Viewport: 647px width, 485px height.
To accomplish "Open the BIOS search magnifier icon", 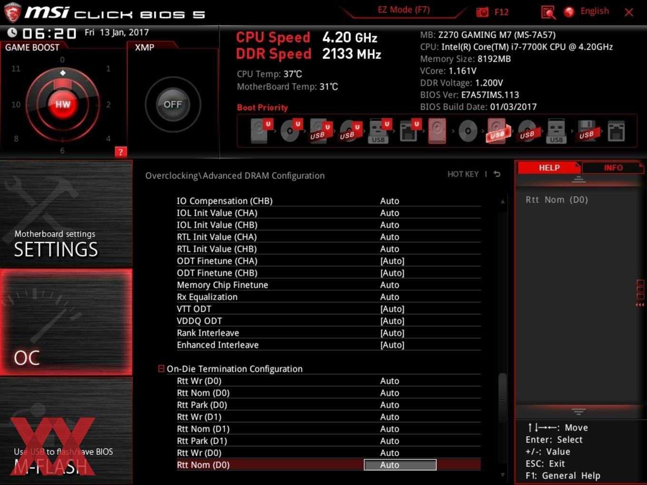I will click(548, 12).
